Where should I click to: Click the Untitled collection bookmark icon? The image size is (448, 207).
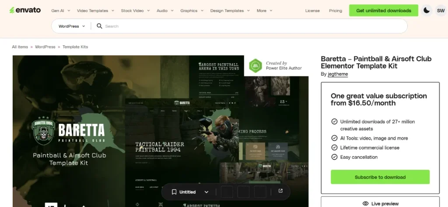coord(174,192)
